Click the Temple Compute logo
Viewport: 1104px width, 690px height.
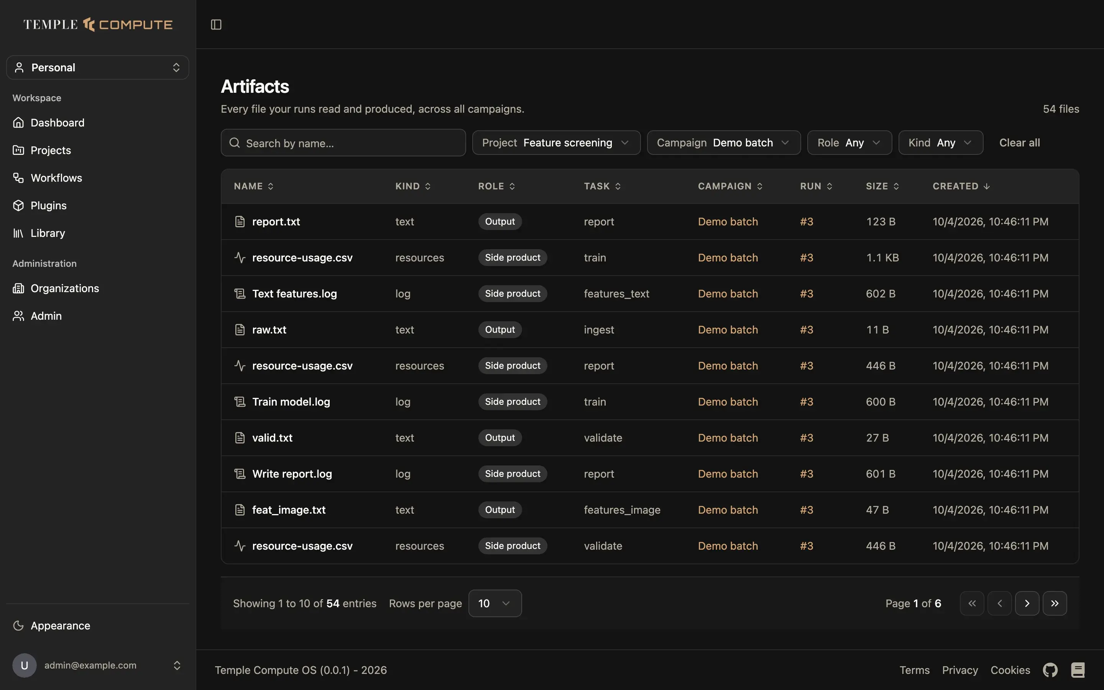[98, 25]
